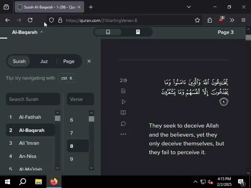The width and height of the screenshot is (251, 188).
Task: Click the page scrollbar down arrow
Action: coord(248,173)
